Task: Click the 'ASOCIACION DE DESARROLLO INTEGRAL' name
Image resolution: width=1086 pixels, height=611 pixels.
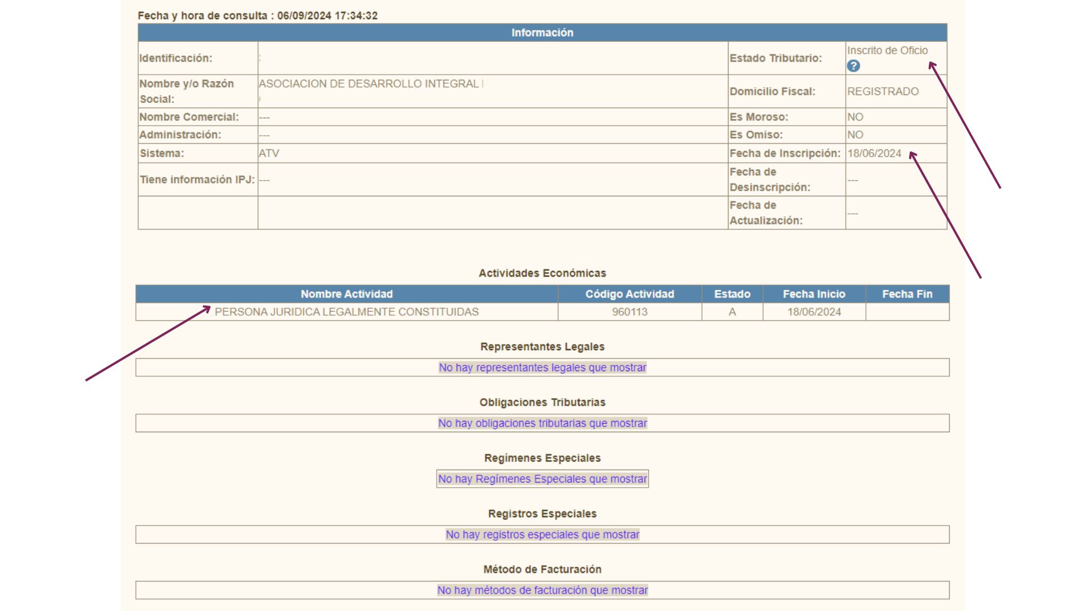Action: [x=370, y=84]
